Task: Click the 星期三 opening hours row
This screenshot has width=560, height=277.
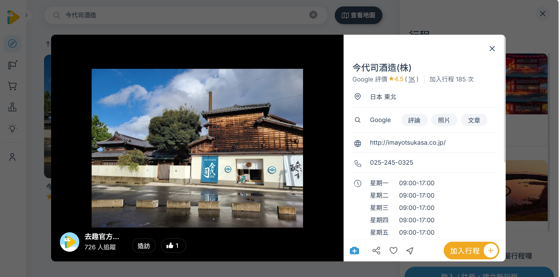Action: click(x=402, y=208)
